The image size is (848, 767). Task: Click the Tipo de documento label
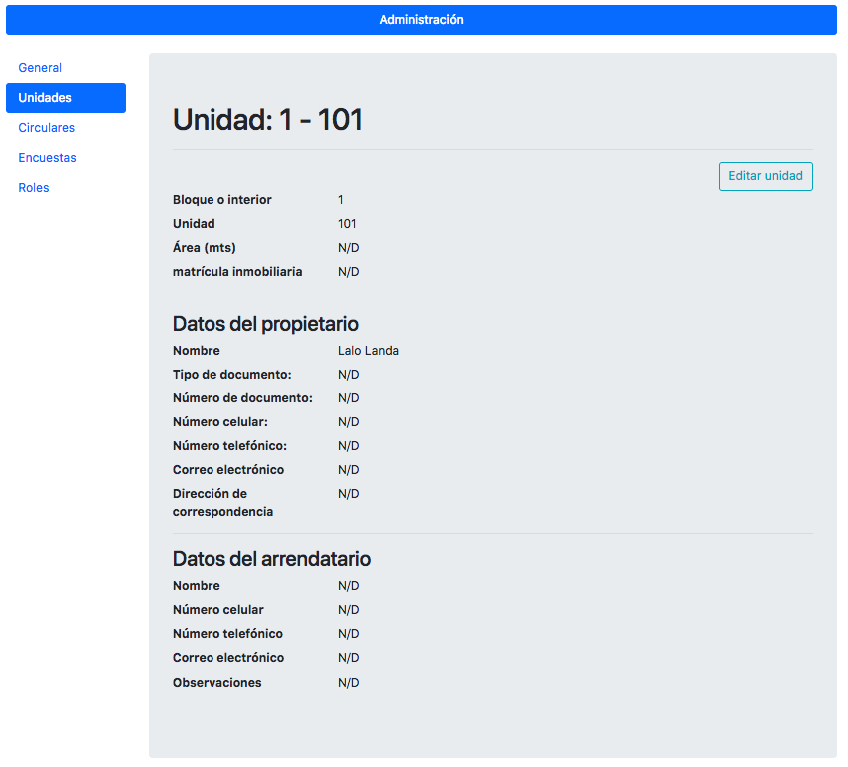232,375
